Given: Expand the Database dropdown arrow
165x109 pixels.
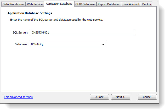Looking at the screenshot, I should click(103, 45).
